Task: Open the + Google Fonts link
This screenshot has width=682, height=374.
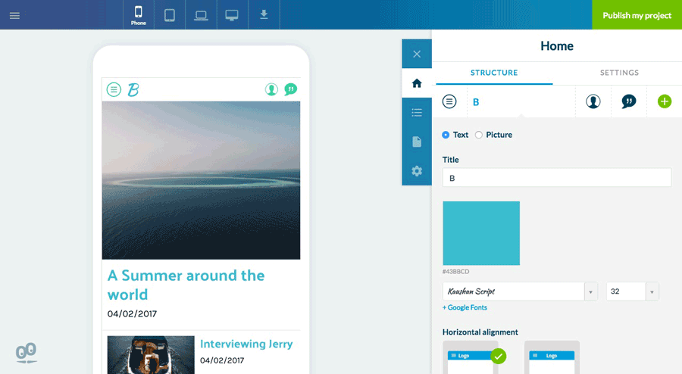Action: (x=465, y=307)
